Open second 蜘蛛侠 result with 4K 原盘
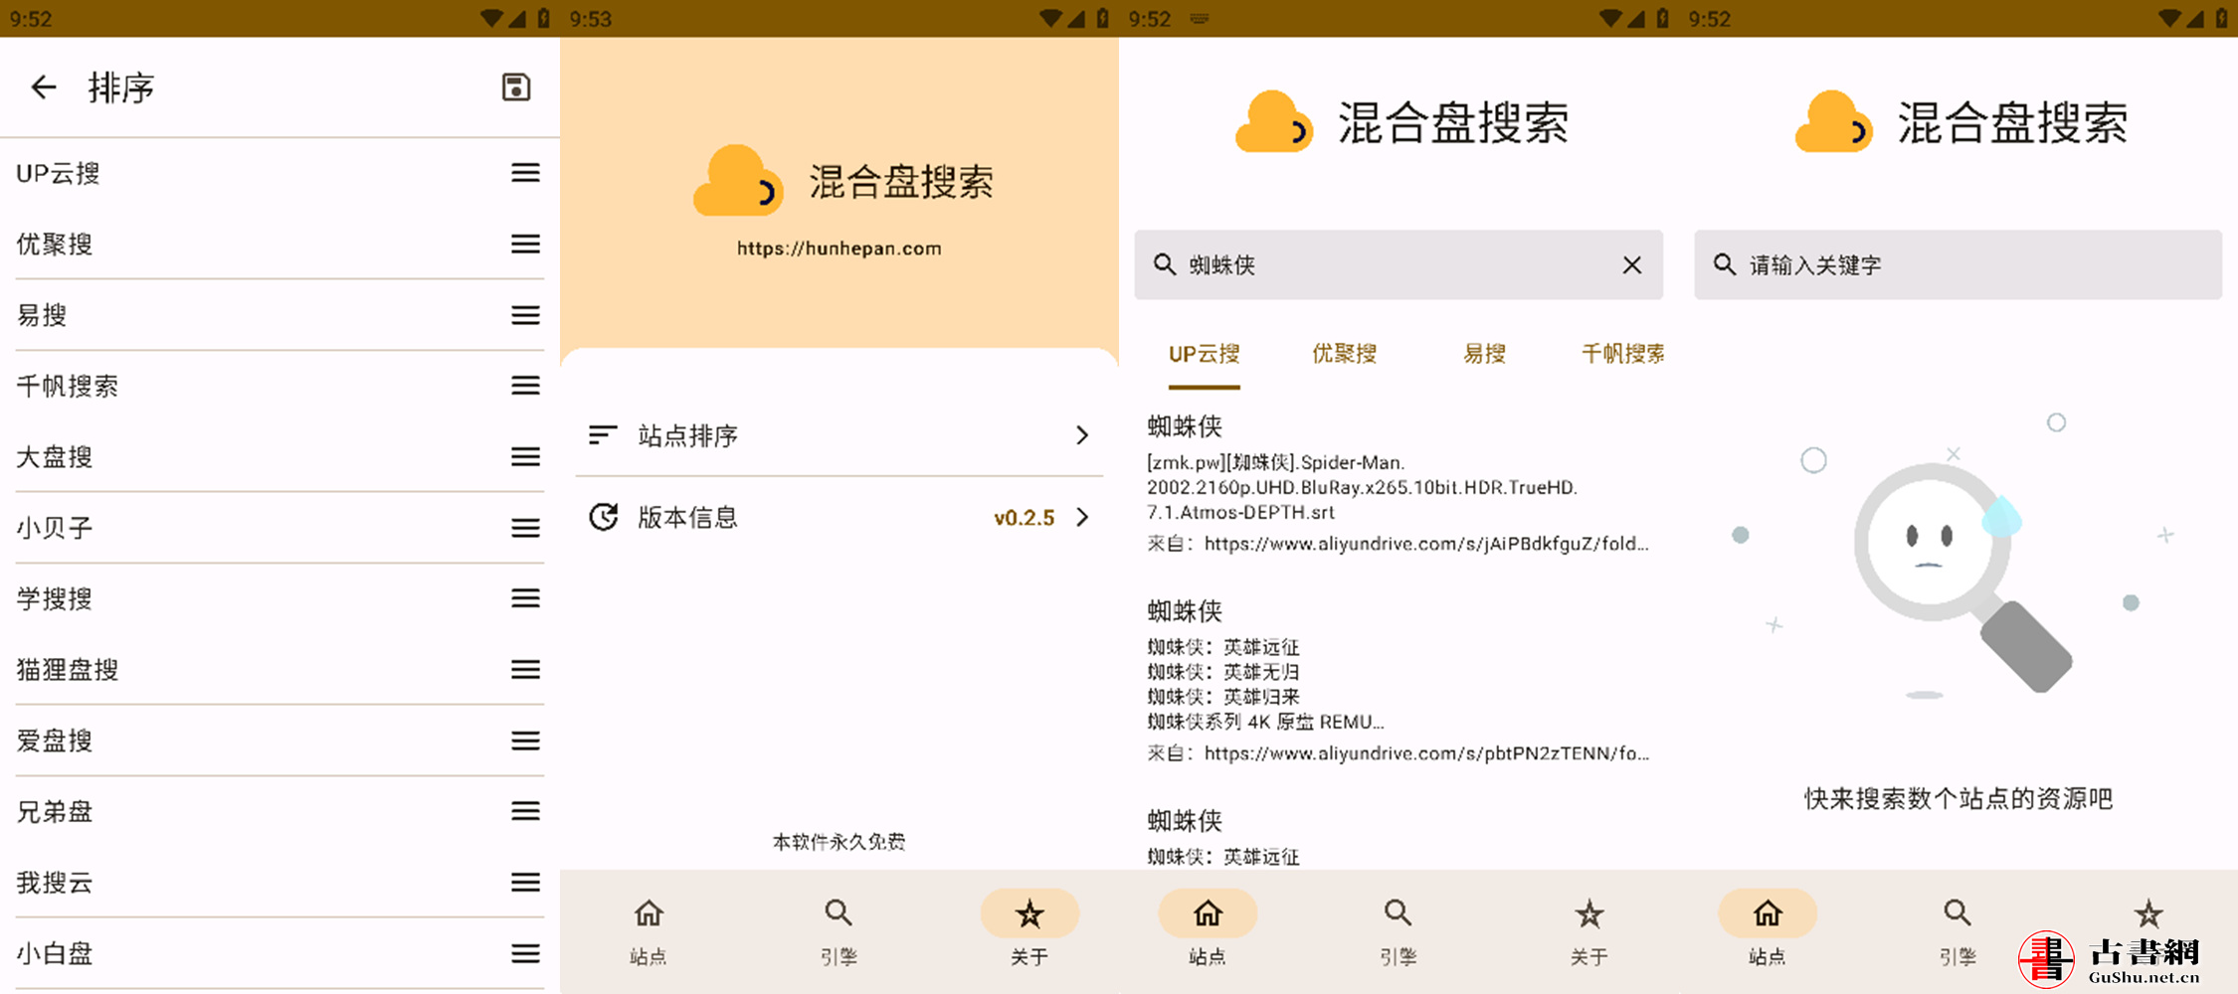Viewport: 2238px width, 994px height. point(1398,682)
